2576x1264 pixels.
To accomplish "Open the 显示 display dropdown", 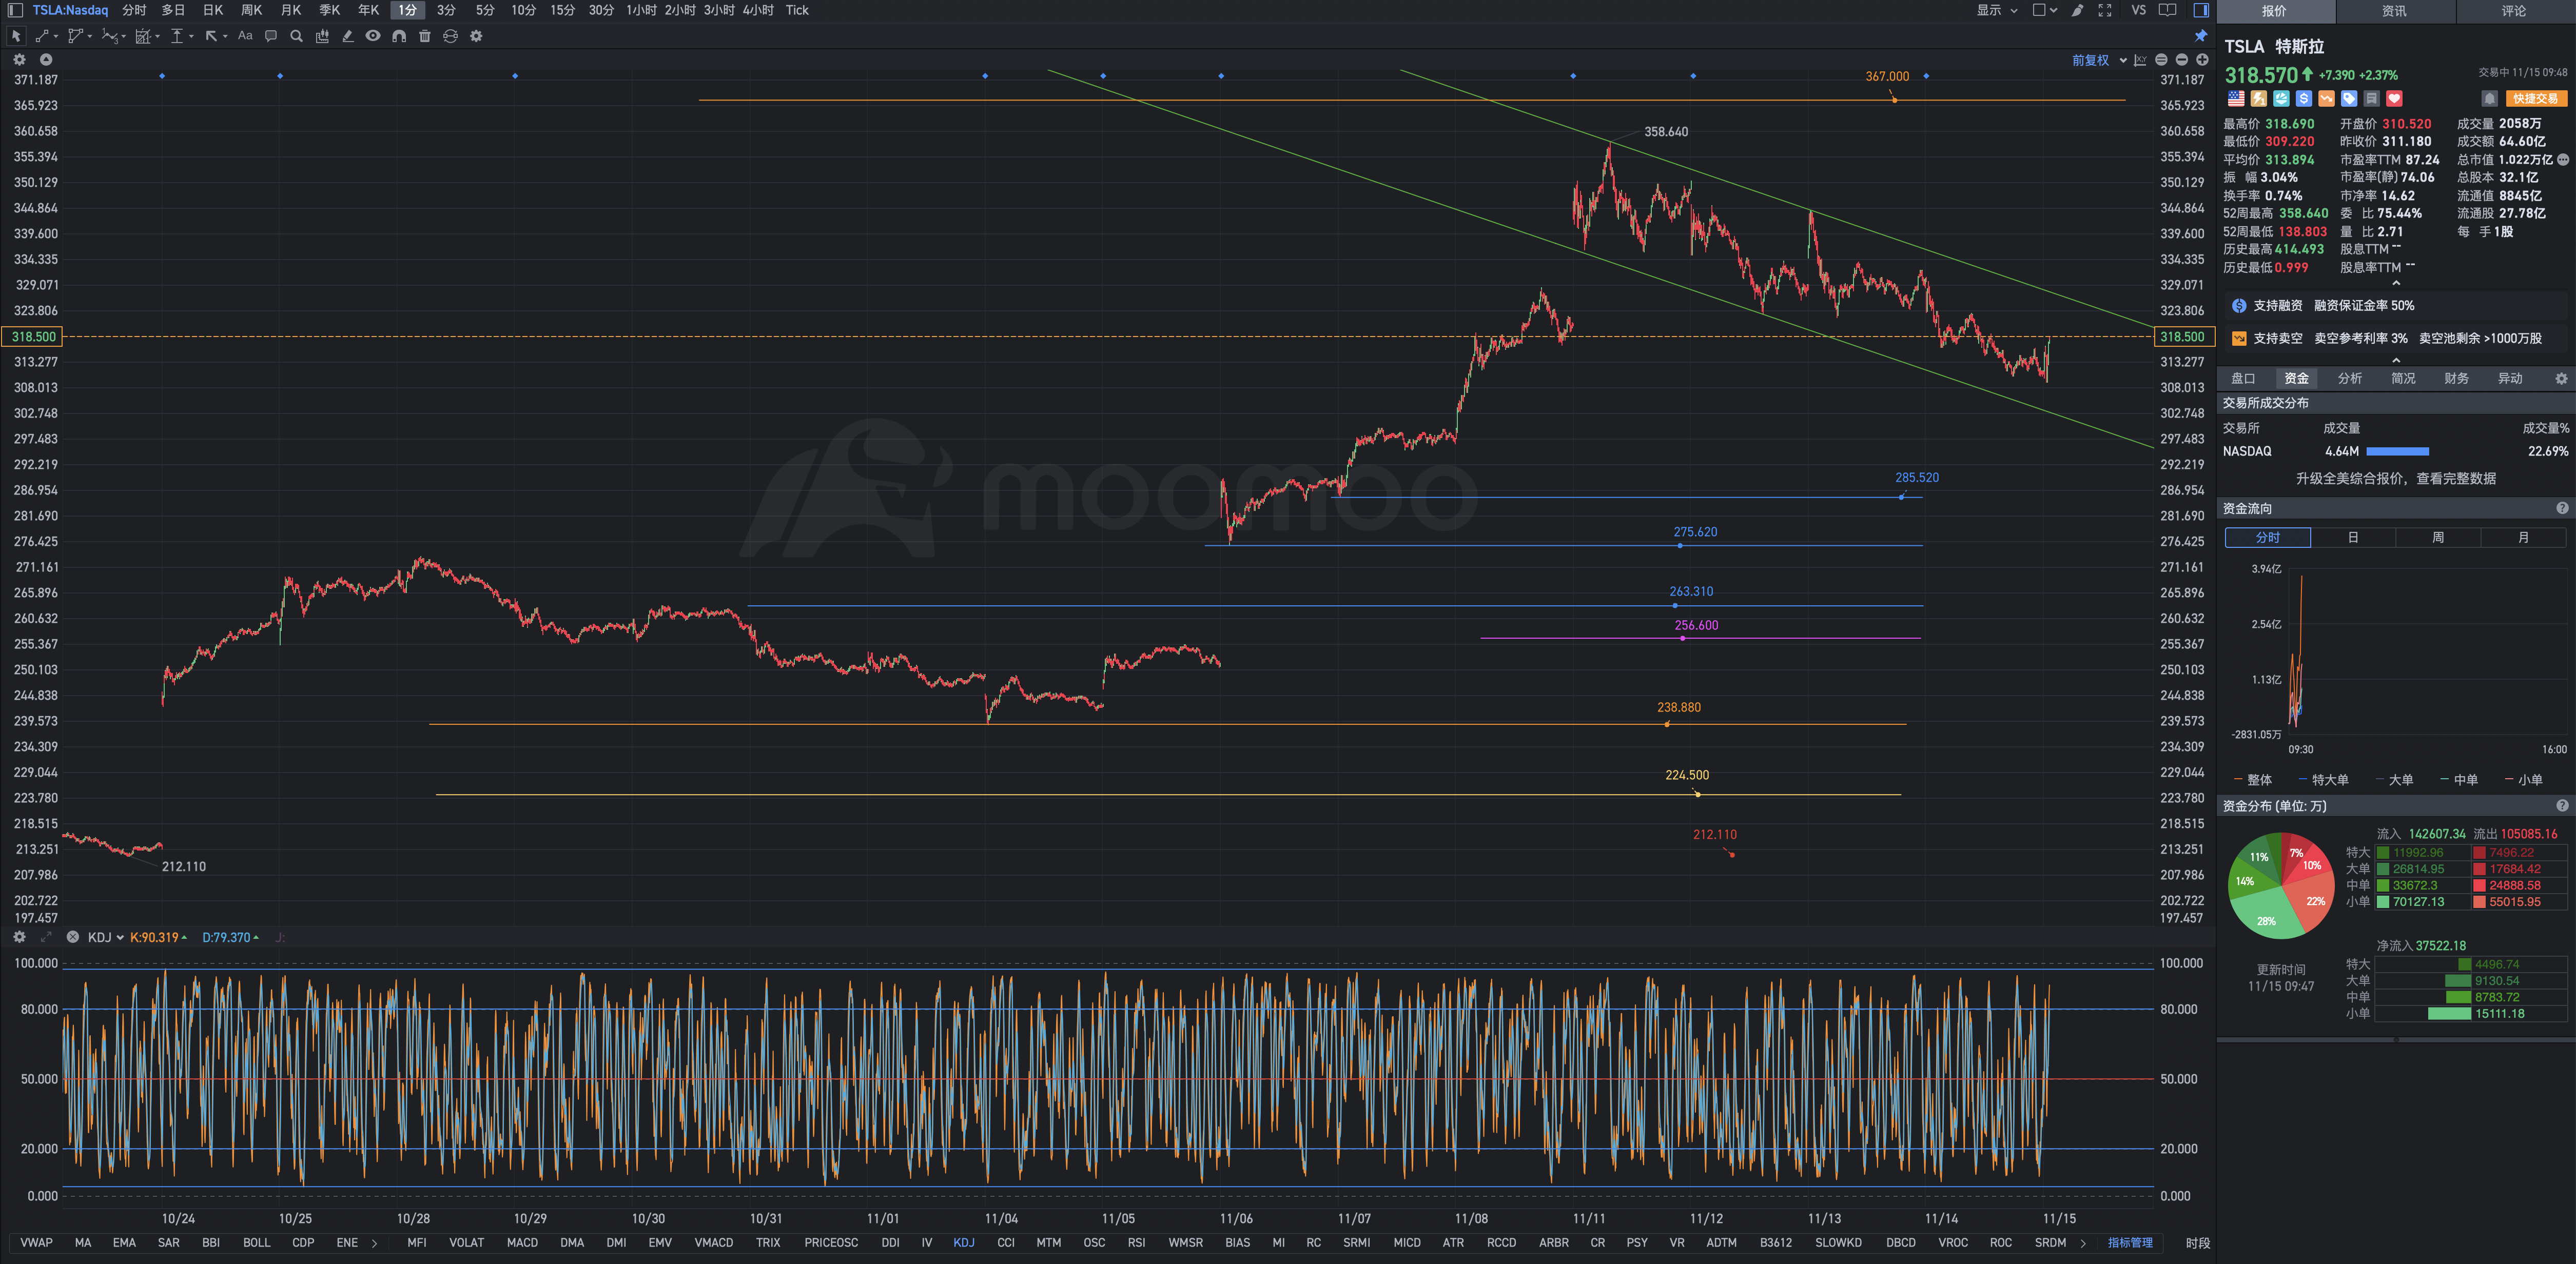I will (1996, 10).
